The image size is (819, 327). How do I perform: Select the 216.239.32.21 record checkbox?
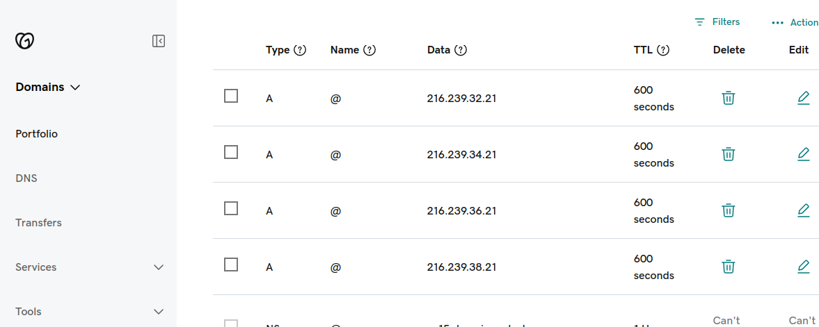click(231, 96)
